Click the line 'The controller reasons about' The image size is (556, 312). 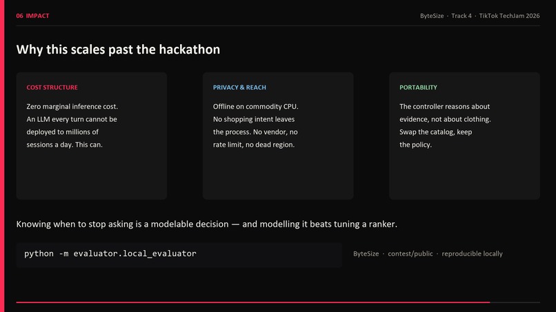pyautogui.click(x=444, y=106)
